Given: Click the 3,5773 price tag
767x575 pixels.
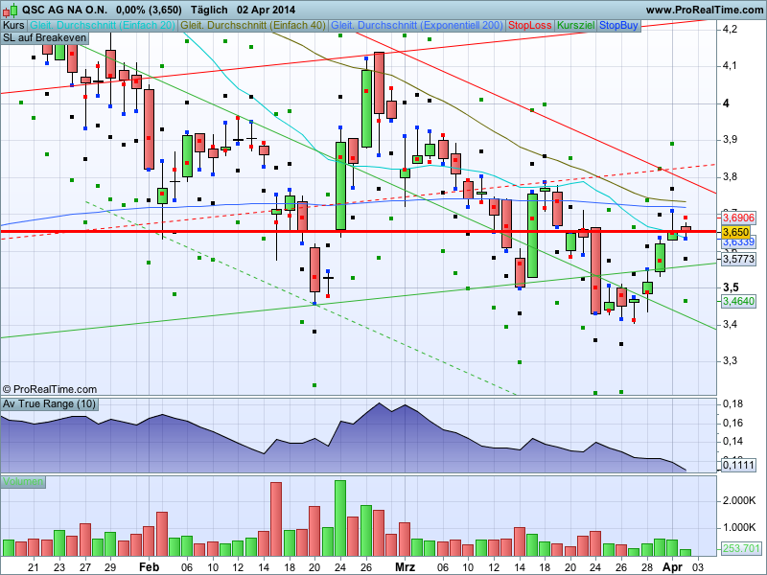Looking at the screenshot, I should 738,259.
